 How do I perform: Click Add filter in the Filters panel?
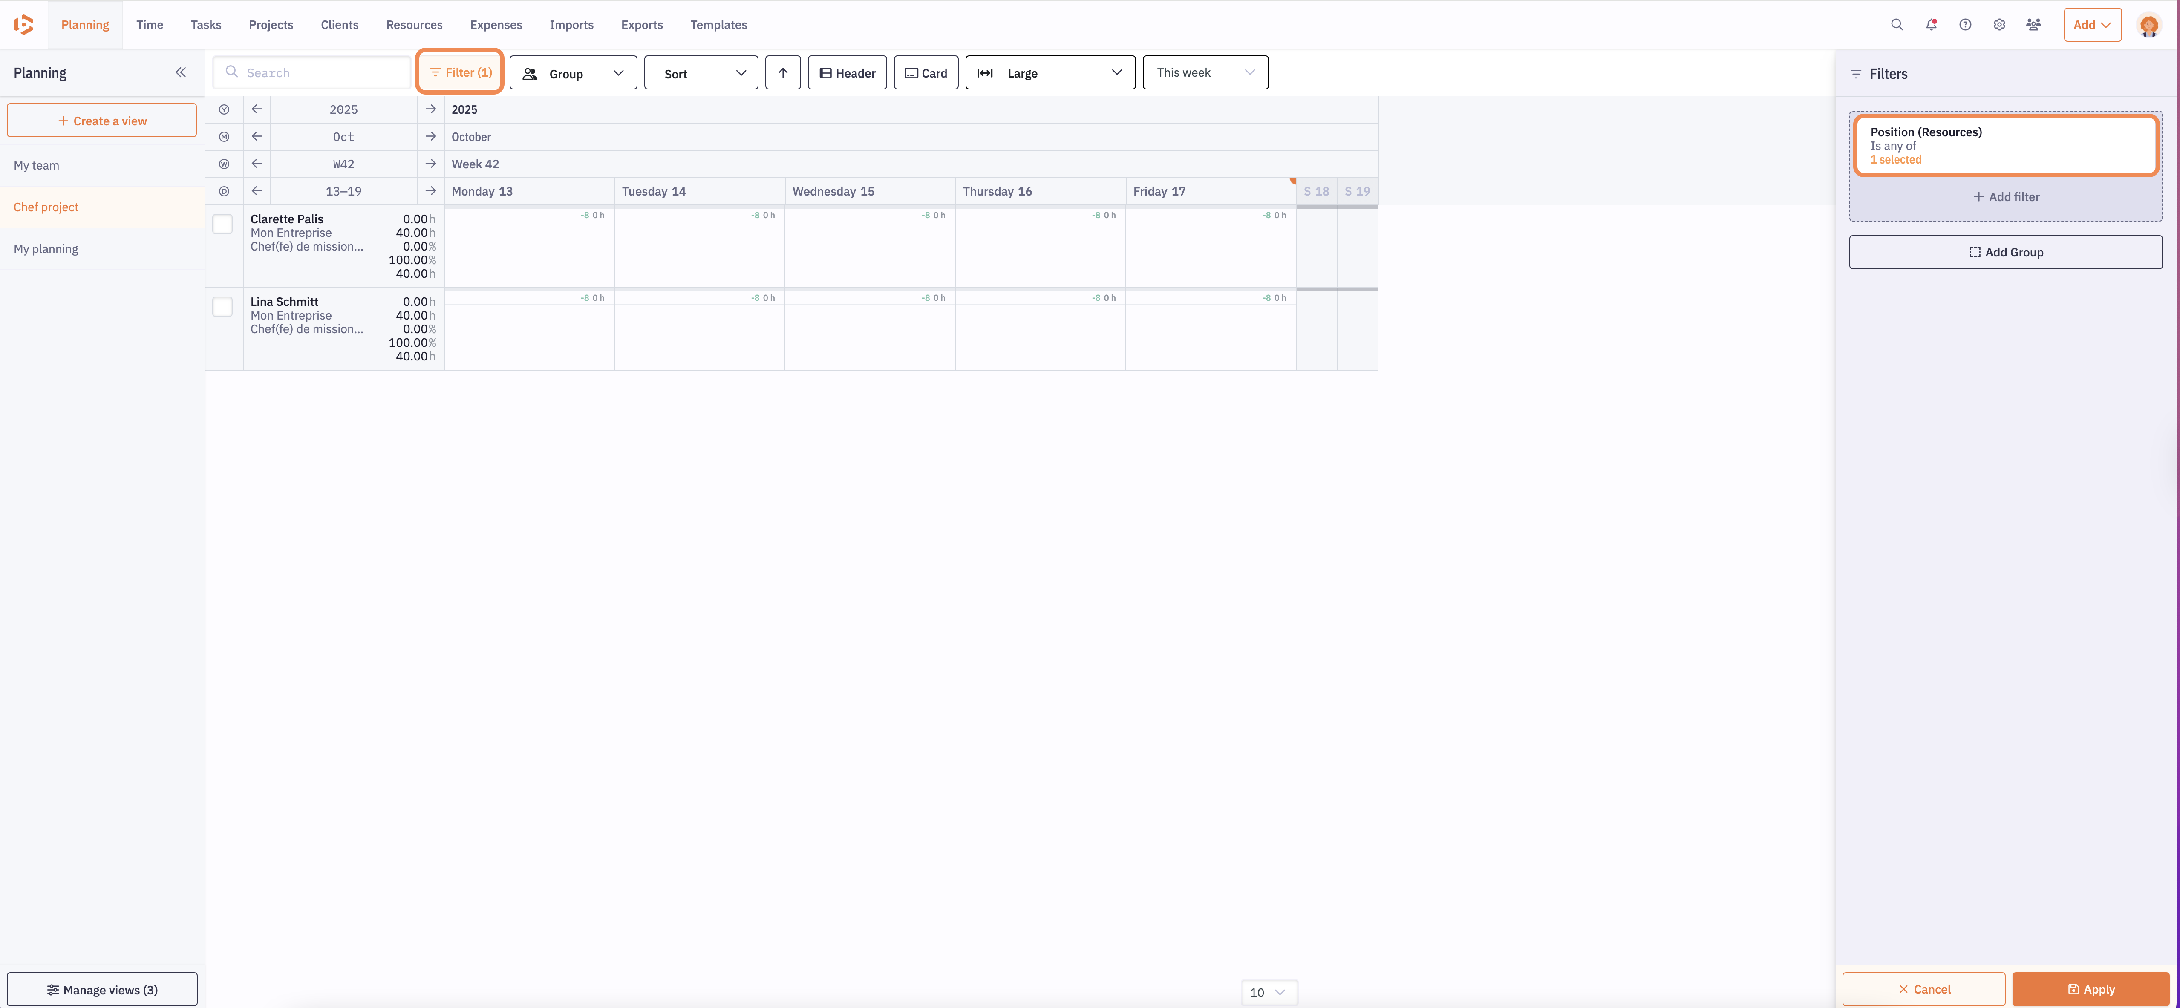2006,196
